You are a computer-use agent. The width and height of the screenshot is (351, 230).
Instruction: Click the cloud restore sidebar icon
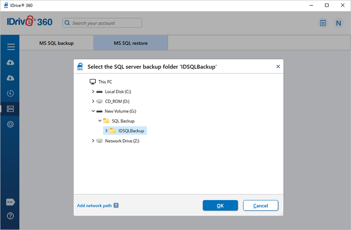coord(11,78)
